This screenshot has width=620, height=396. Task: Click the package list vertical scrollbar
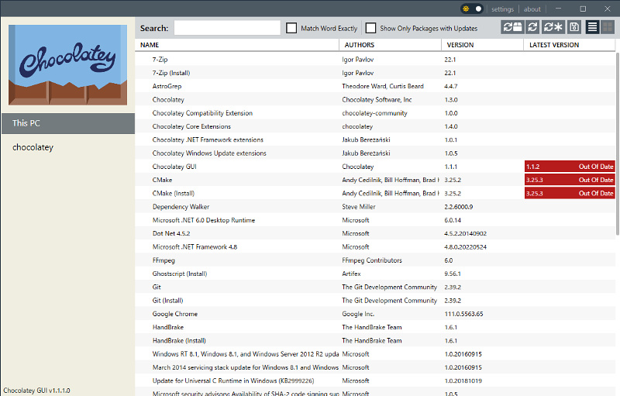click(x=618, y=144)
